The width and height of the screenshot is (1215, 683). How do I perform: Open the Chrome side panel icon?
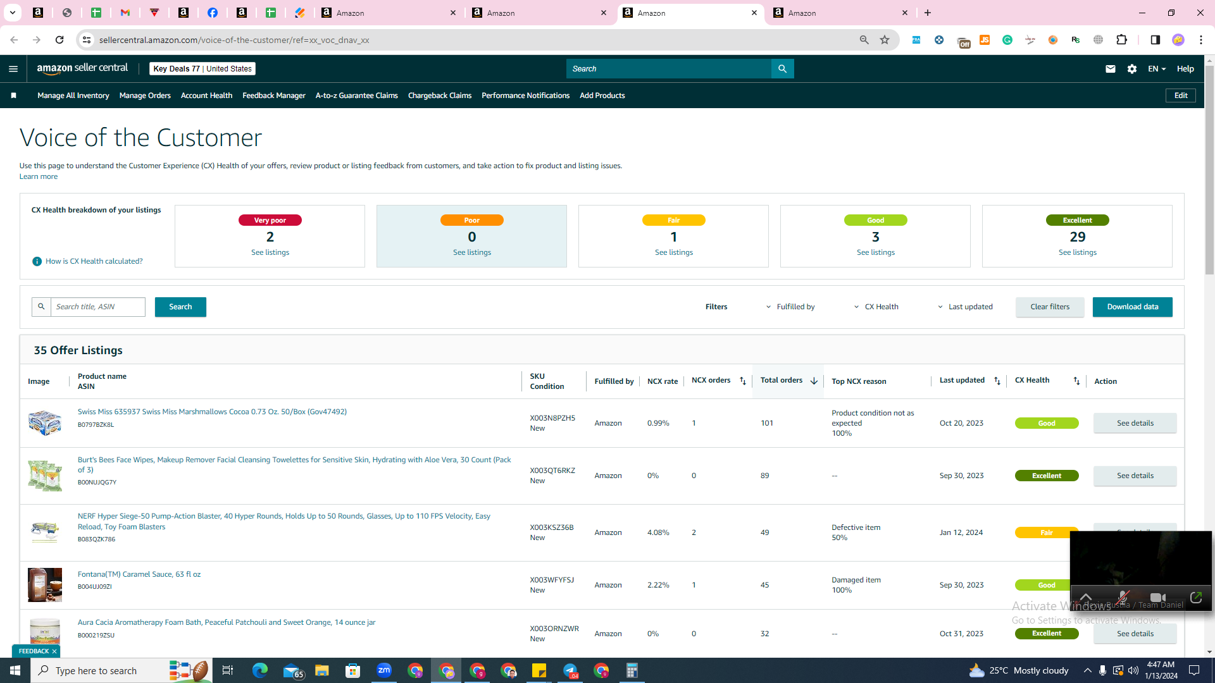point(1155,40)
